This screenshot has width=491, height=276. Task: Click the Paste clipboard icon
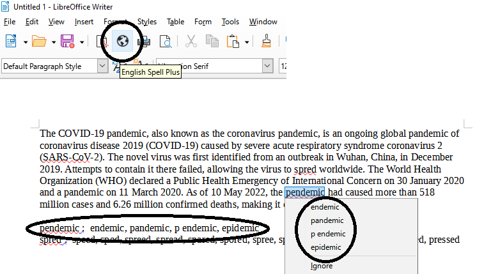[x=233, y=42]
